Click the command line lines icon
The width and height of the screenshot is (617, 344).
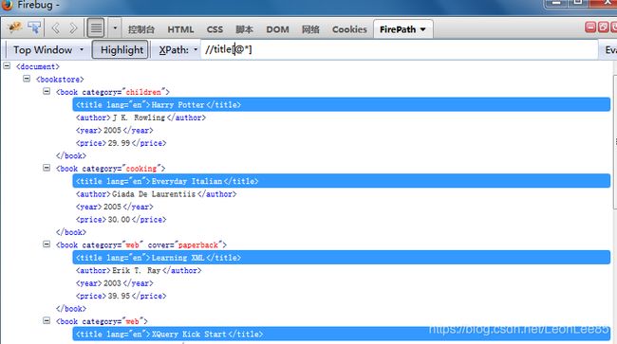(96, 28)
